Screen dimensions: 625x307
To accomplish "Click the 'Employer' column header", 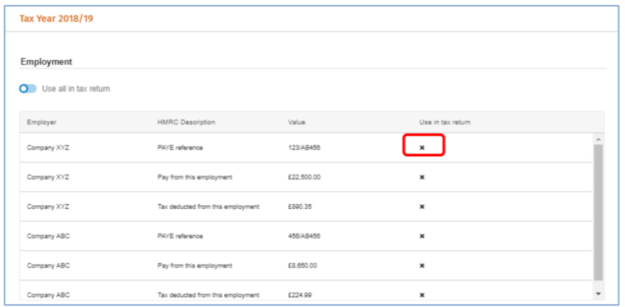I will 41,122.
